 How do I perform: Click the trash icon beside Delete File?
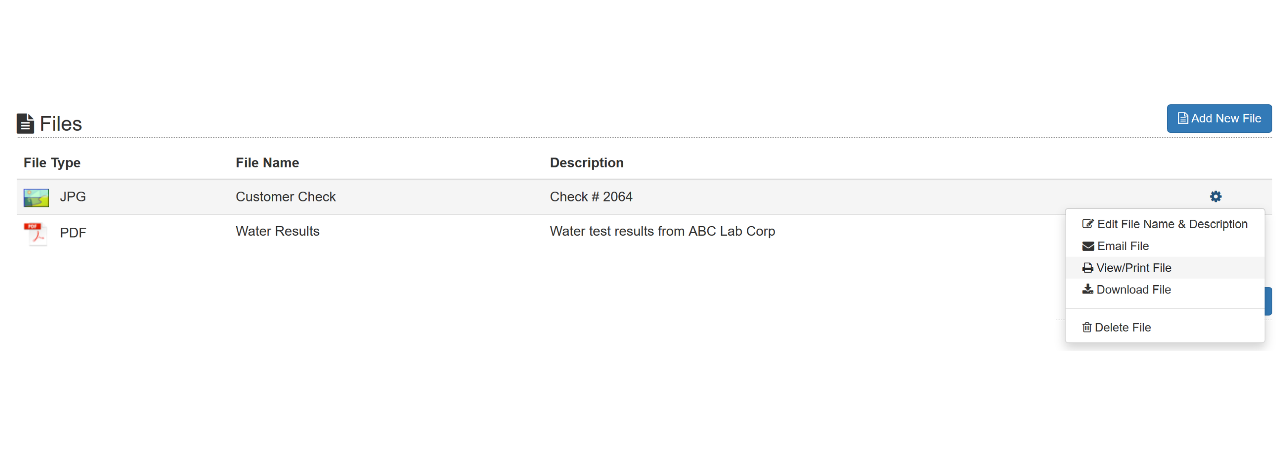pyautogui.click(x=1087, y=327)
